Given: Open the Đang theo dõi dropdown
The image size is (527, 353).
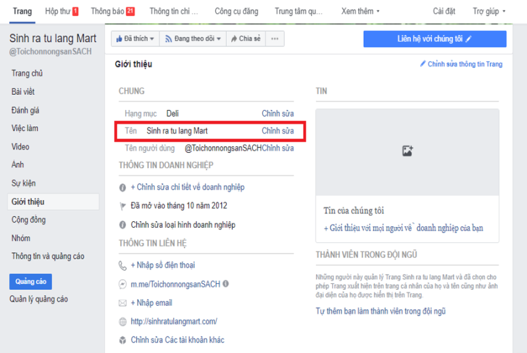Looking at the screenshot, I should pyautogui.click(x=193, y=39).
